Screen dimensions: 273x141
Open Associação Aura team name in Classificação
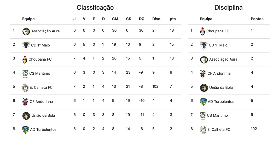pyautogui.click(x=45, y=31)
